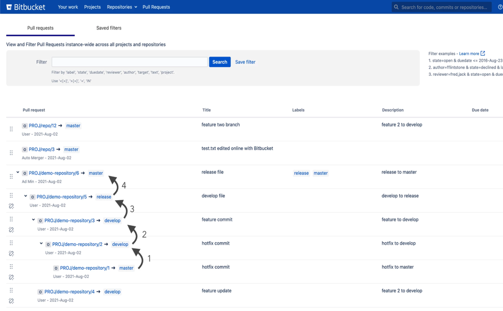
Task: Click the blue Search button
Action: point(220,62)
